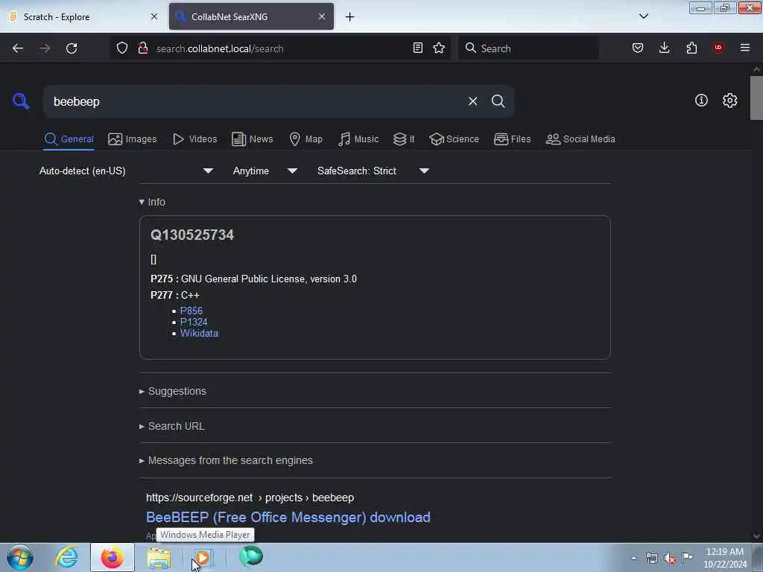
Task: Toggle reader view icon in address bar
Action: point(417,48)
